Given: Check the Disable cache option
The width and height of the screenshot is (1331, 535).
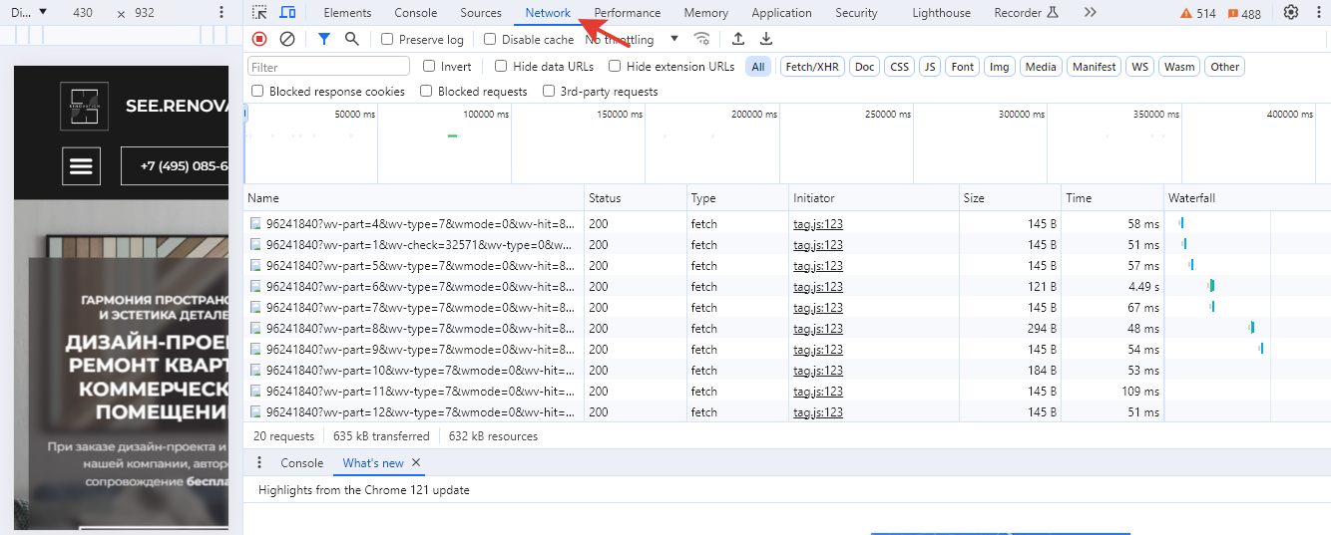Looking at the screenshot, I should pos(490,40).
